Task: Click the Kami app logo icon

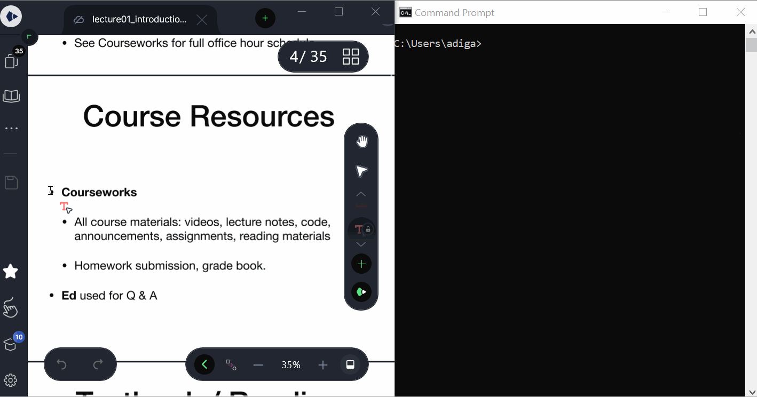Action: (11, 17)
